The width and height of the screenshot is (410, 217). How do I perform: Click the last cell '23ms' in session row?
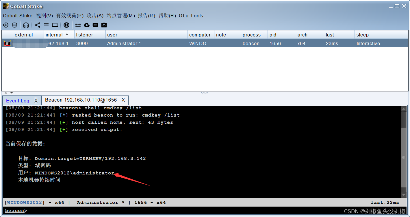339,43
